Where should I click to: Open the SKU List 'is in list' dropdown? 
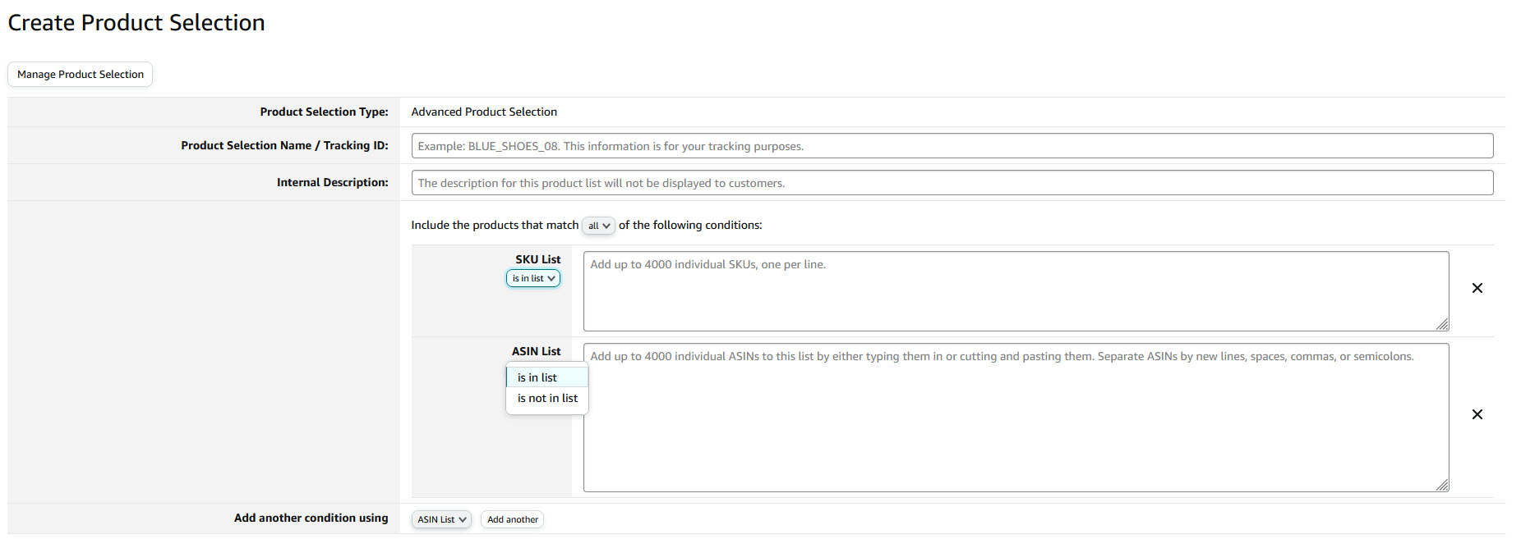[533, 279]
